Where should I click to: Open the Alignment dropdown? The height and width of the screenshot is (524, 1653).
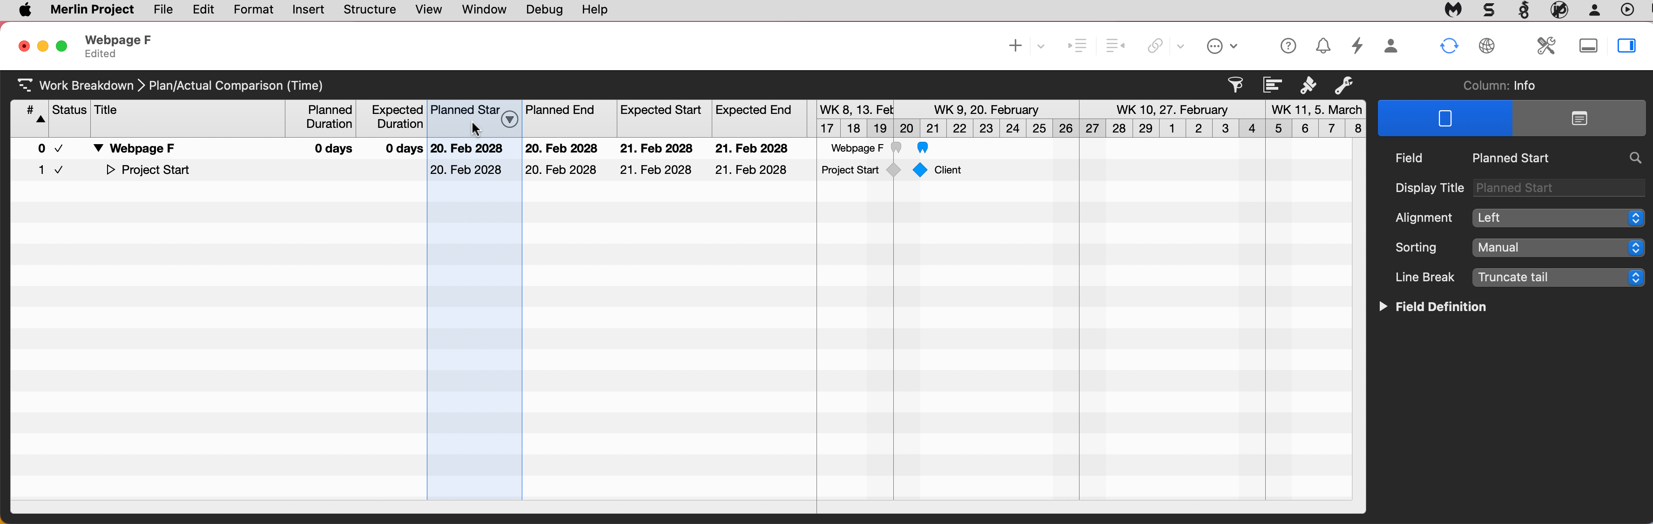1558,218
